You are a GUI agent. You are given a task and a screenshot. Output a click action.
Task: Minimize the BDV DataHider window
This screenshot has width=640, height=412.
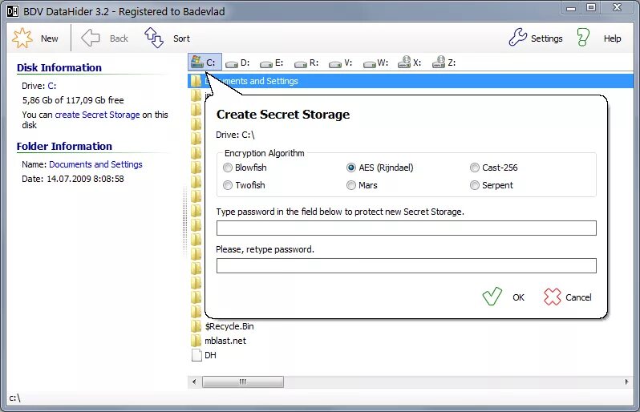[x=571, y=8]
